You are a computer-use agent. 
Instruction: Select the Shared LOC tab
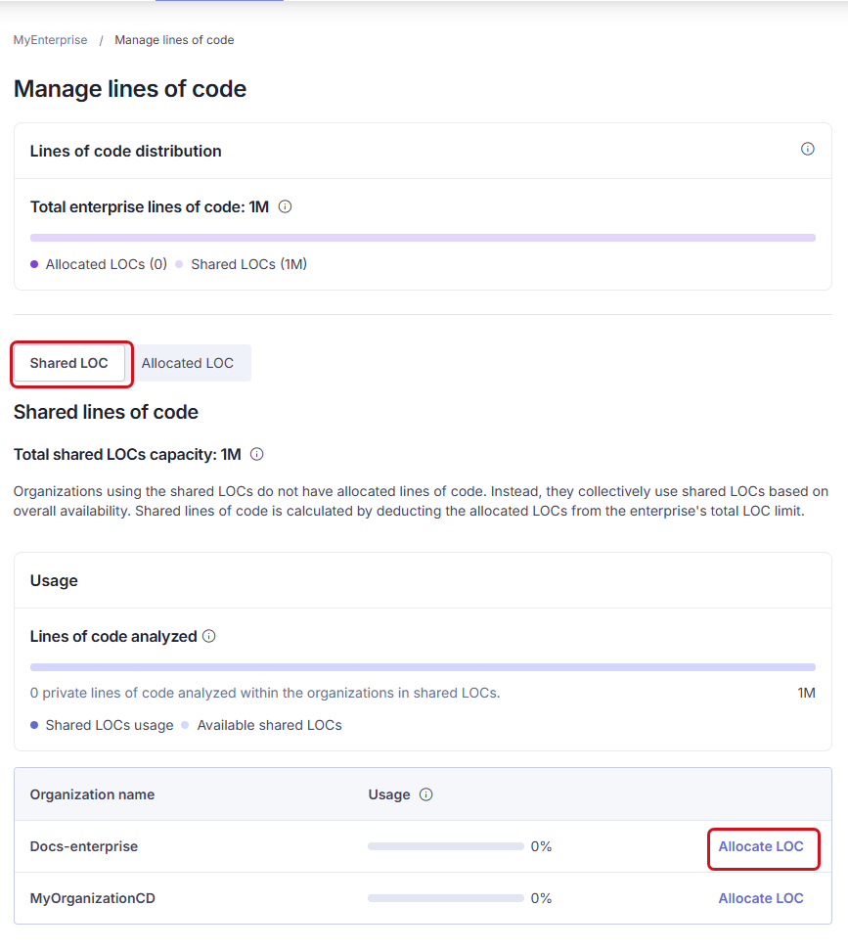(x=68, y=363)
